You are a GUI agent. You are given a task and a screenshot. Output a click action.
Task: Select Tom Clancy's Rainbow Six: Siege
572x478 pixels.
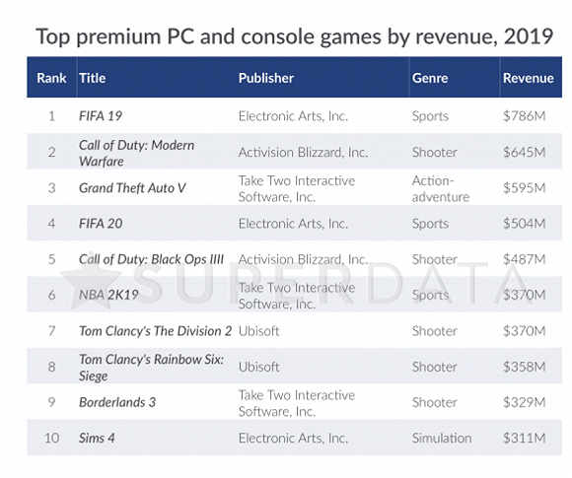coord(152,368)
